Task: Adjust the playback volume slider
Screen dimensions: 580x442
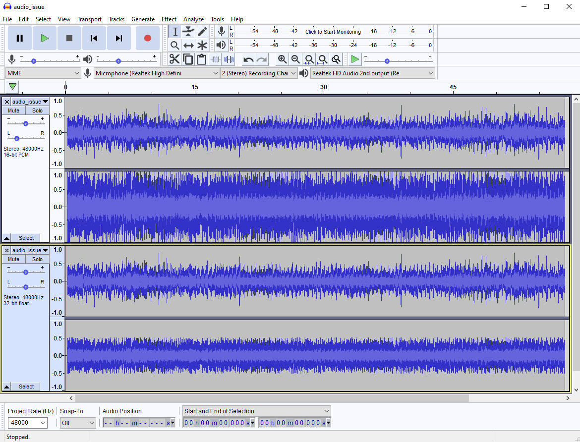Action: pos(126,59)
